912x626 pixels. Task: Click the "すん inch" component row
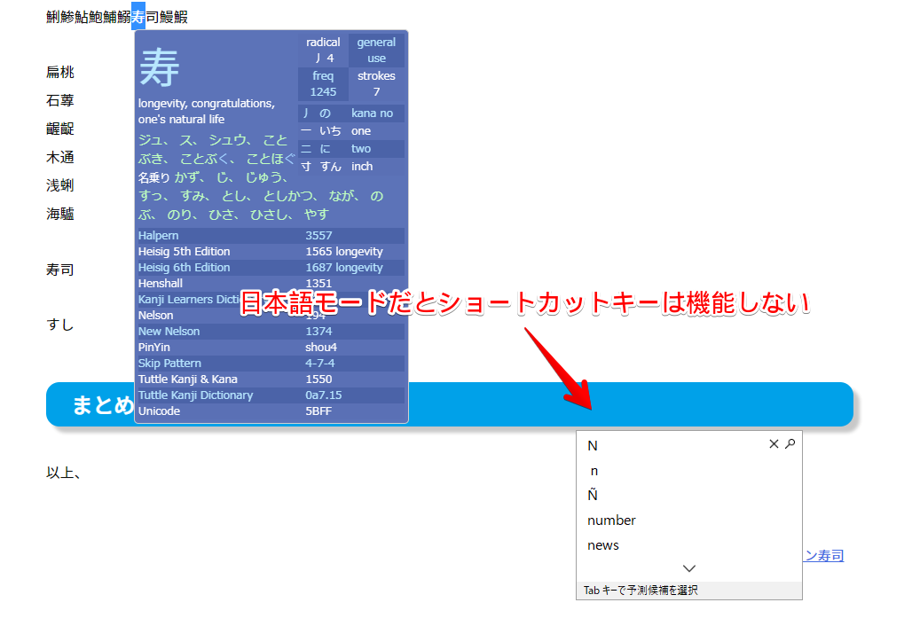pyautogui.click(x=351, y=166)
